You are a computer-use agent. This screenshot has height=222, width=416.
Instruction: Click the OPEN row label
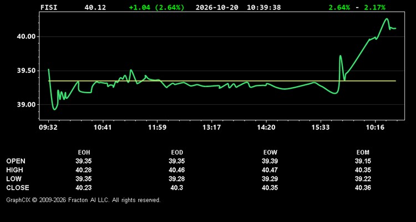point(16,161)
